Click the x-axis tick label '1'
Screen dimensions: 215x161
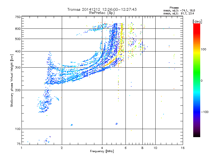click(21, 148)
